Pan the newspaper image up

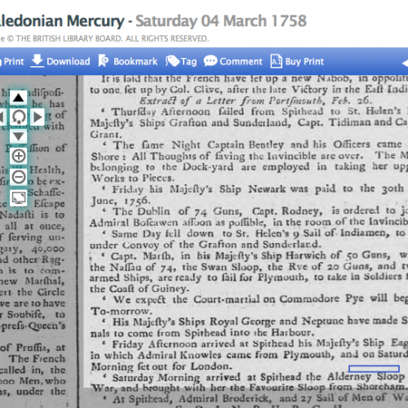coord(19,97)
